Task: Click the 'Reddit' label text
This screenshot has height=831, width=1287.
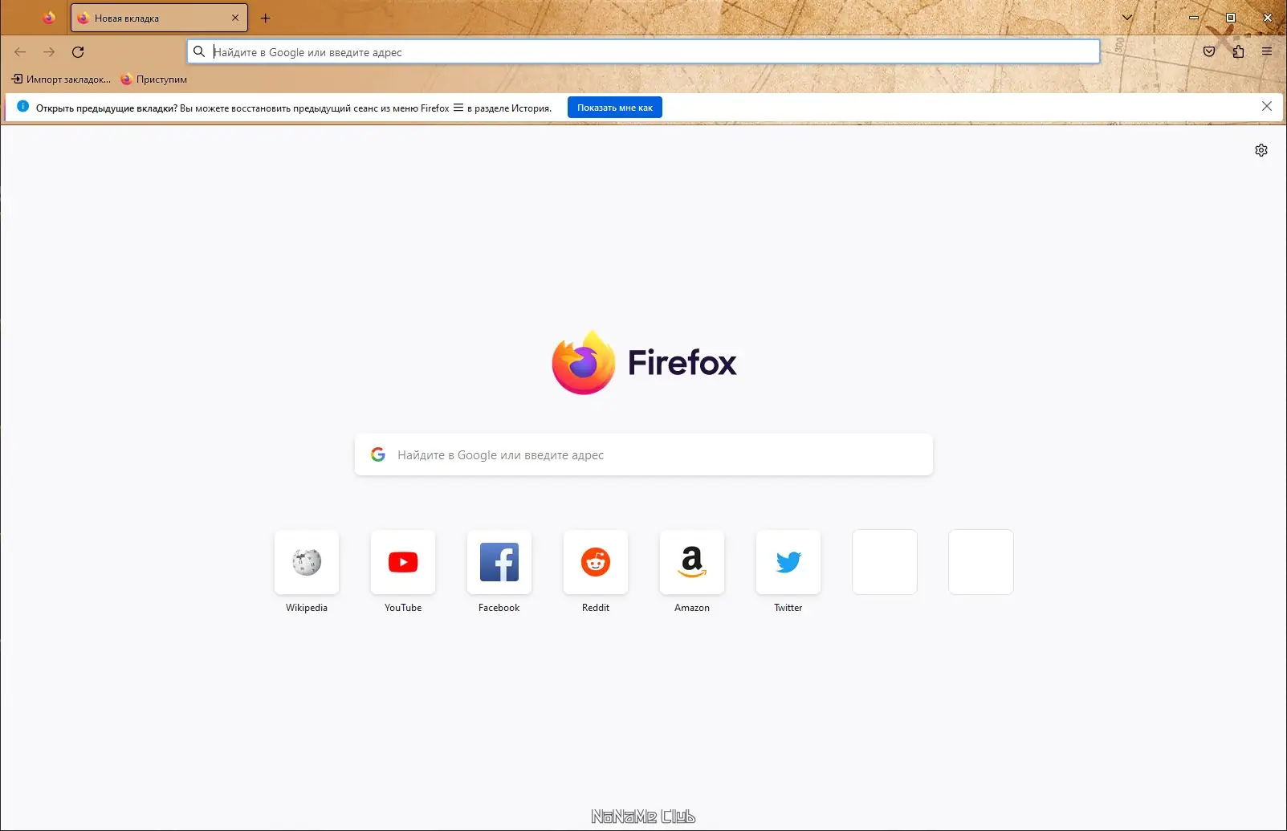Action: [596, 608]
